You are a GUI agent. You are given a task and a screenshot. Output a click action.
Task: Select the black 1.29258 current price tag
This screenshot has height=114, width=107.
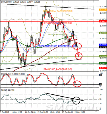tap(103, 47)
